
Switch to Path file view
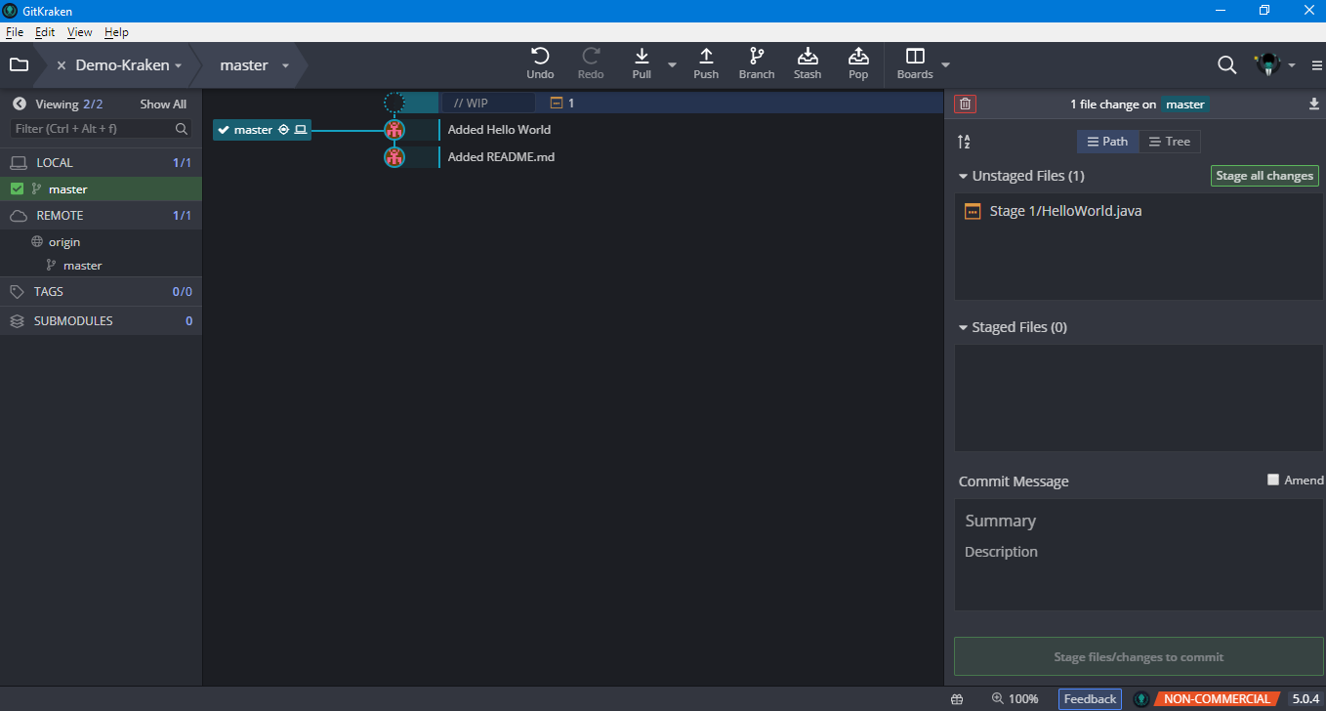(1107, 142)
